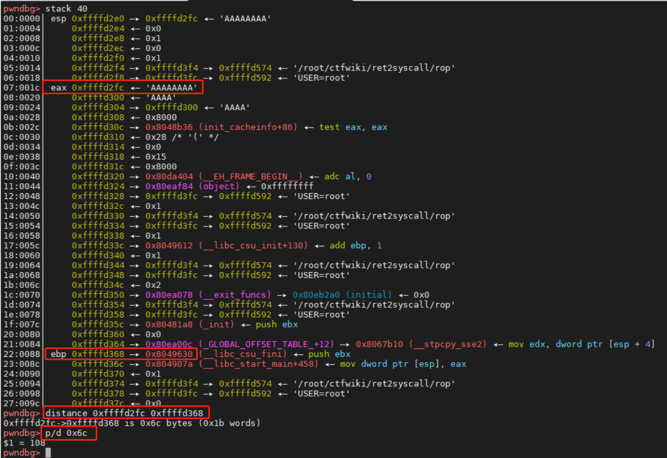The width and height of the screenshot is (667, 458).
Task: Select the address 0xffffd36c on row 23
Action: (x=98, y=364)
